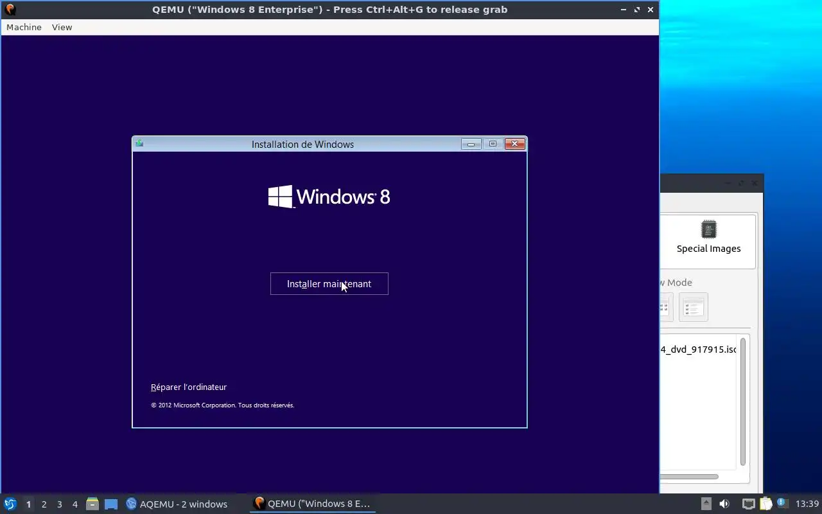Close the Installation de Windows dialog

[515, 144]
